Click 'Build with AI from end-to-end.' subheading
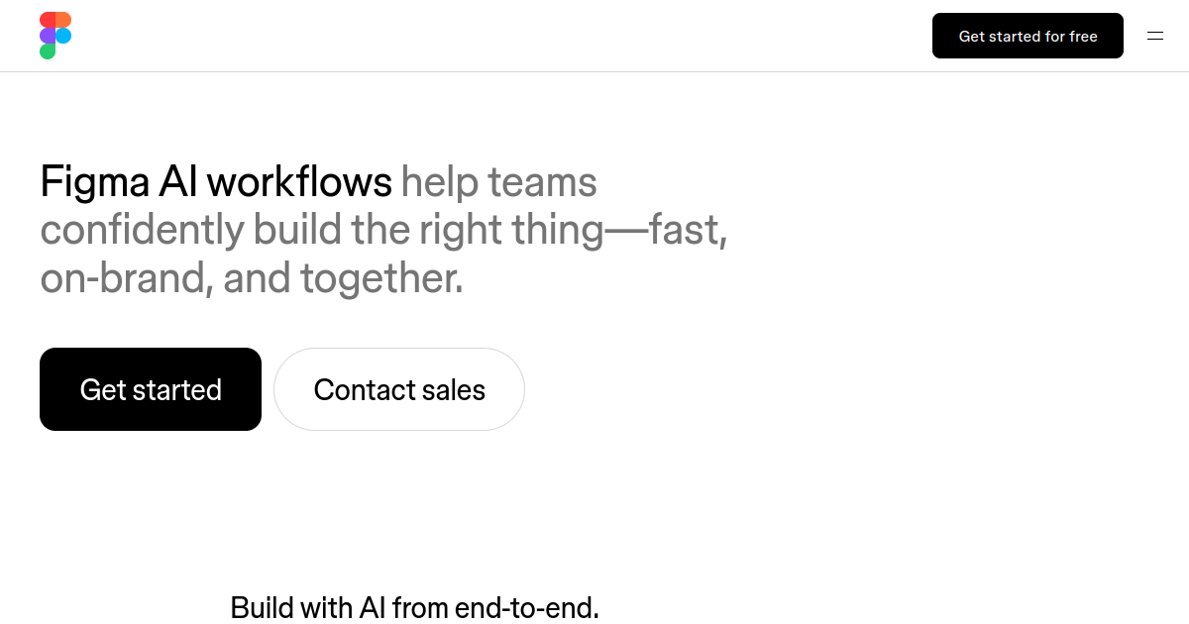The height and width of the screenshot is (624, 1189). pos(414,606)
